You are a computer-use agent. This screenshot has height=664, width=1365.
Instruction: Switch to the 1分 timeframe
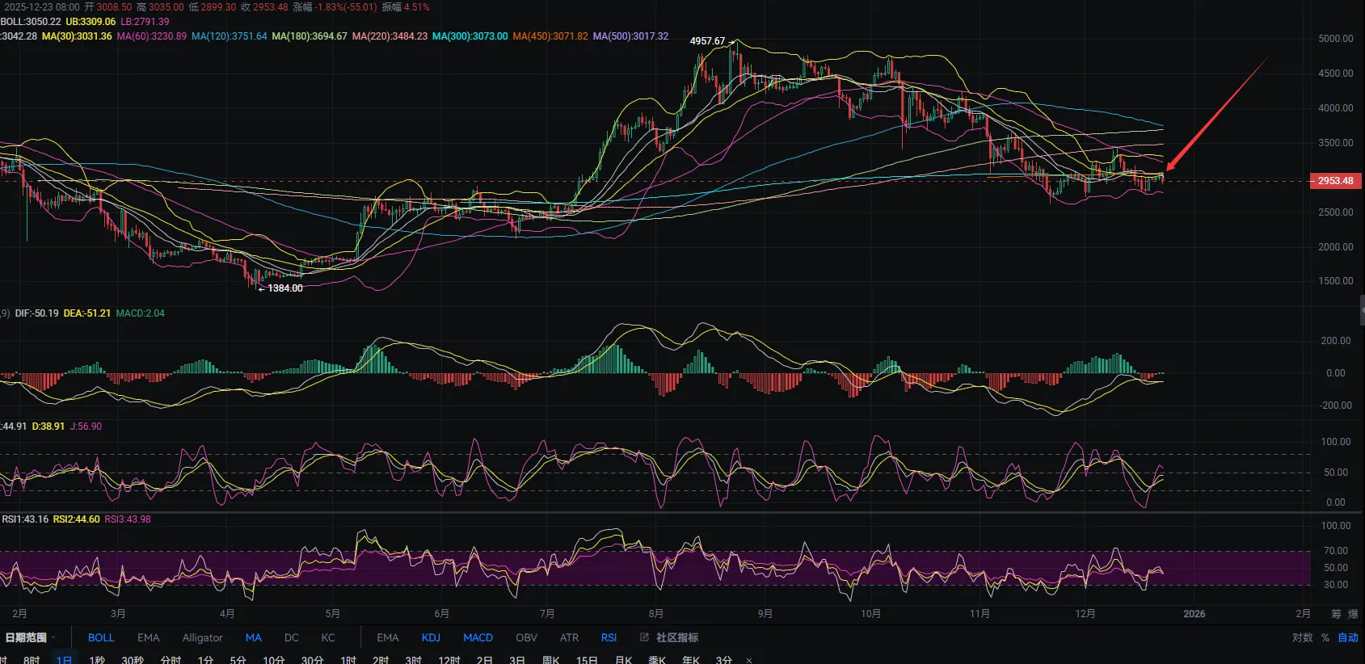point(205,659)
